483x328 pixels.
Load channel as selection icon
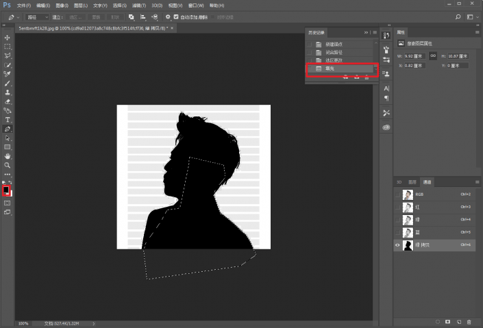coord(438,322)
